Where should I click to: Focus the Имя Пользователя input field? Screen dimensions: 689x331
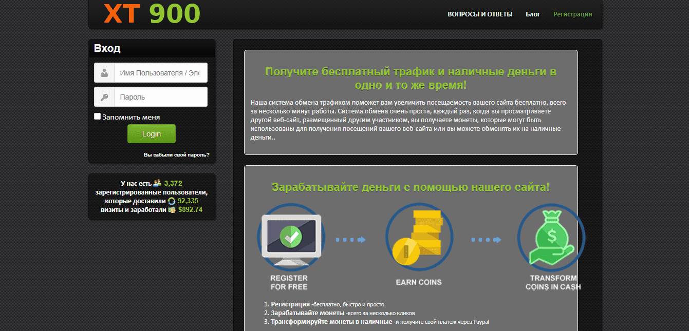(160, 73)
